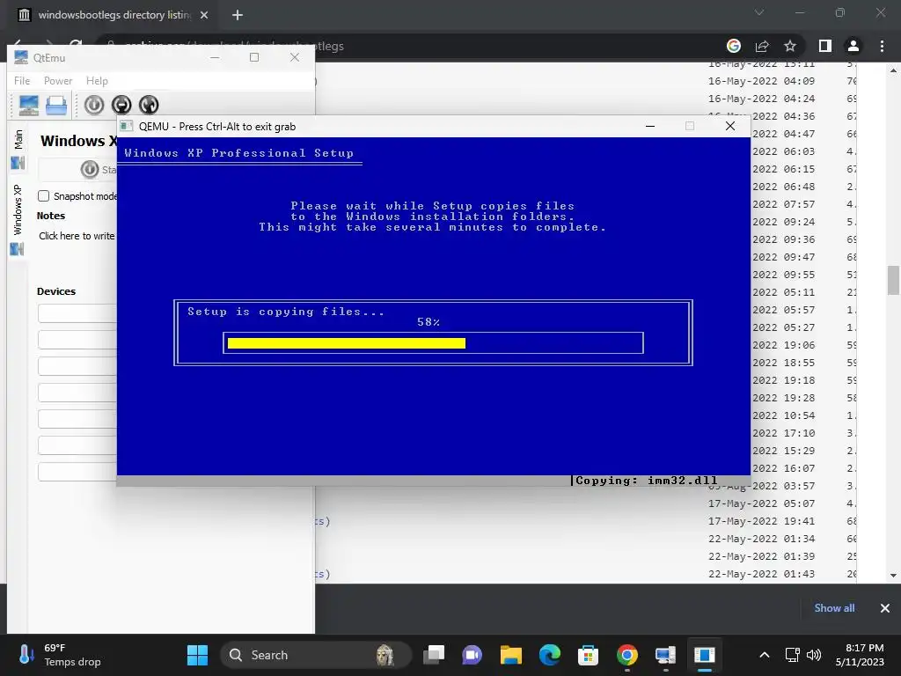
Task: Click the volume speaker icon in system tray
Action: 814,655
